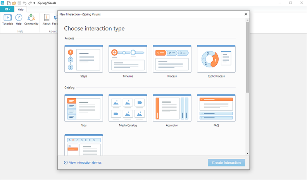Select the Media Catalog interaction

coord(128,108)
